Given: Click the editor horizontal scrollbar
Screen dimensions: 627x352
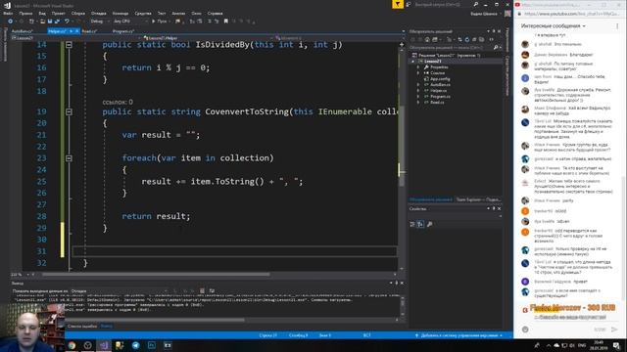Looking at the screenshot, I should (156, 275).
